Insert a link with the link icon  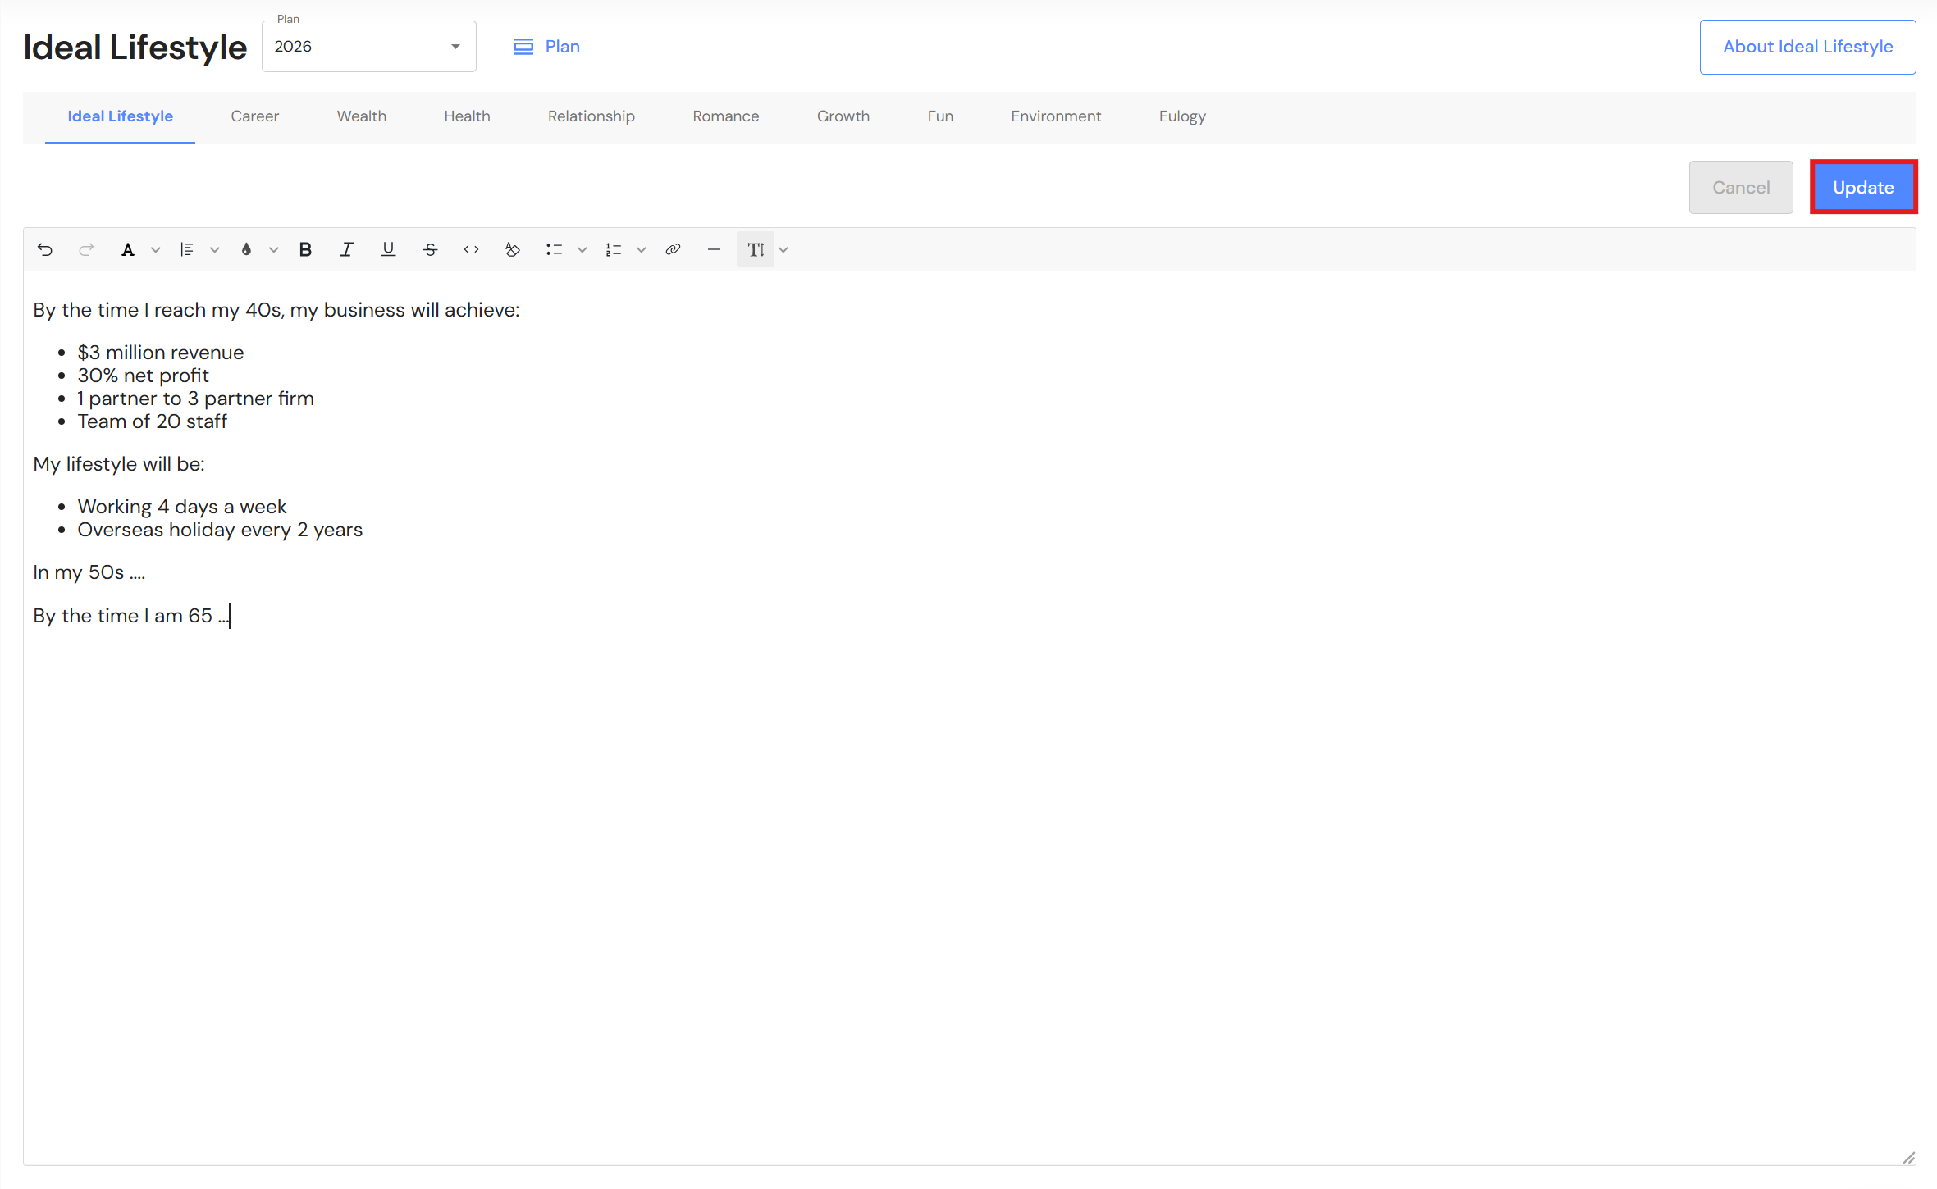pyautogui.click(x=673, y=250)
